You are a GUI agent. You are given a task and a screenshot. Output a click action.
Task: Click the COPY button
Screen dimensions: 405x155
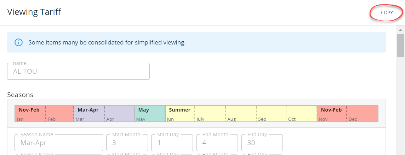[x=387, y=12]
